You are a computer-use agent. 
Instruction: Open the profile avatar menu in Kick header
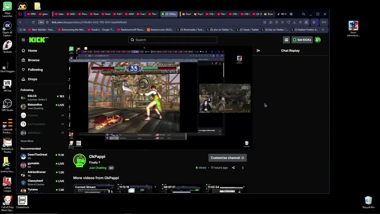click(x=318, y=40)
